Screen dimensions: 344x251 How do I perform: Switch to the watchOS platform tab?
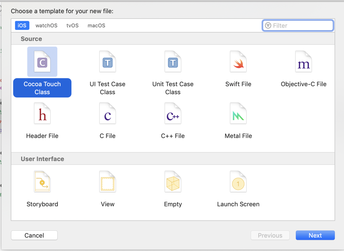[x=46, y=26]
